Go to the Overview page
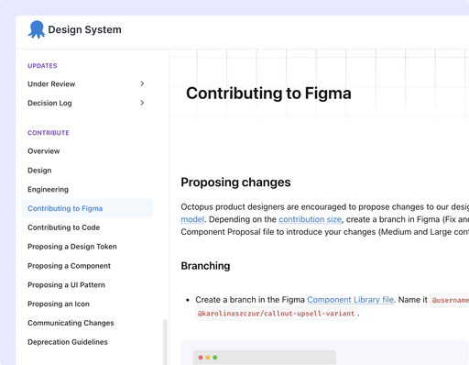 (44, 151)
